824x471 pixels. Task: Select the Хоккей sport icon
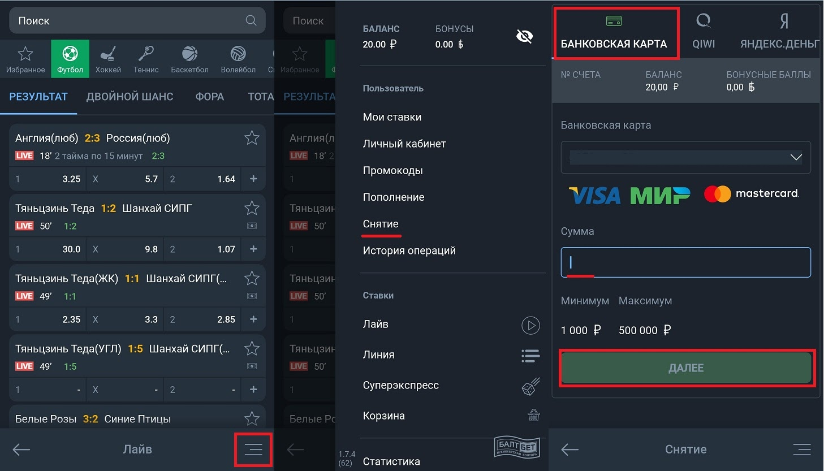click(x=108, y=59)
